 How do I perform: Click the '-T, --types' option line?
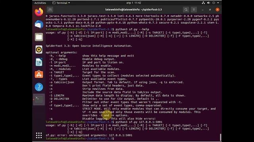click(x=88, y=79)
